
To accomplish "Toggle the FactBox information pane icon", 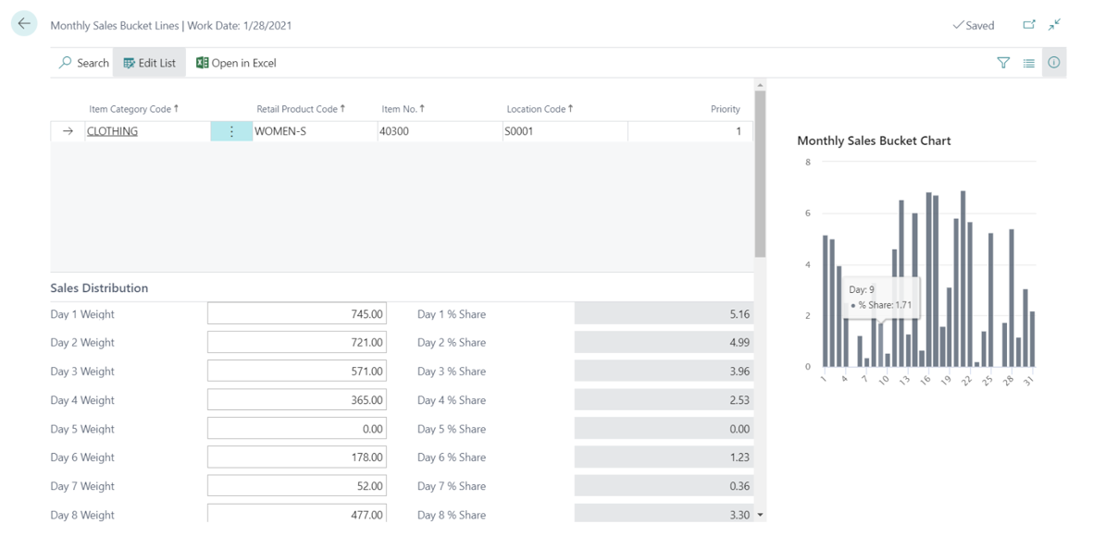I will [1053, 63].
